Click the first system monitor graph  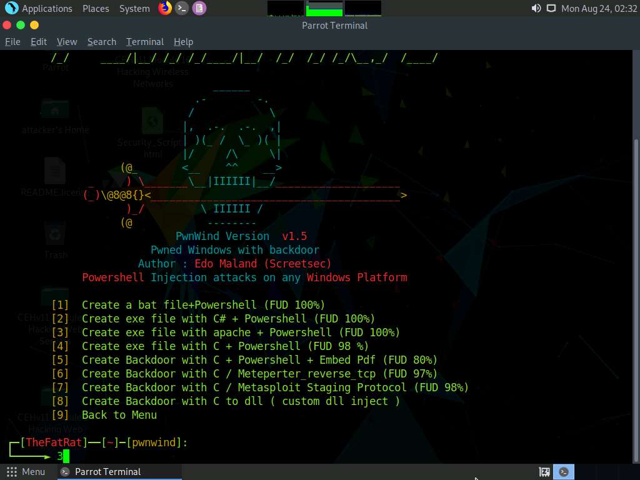click(286, 9)
